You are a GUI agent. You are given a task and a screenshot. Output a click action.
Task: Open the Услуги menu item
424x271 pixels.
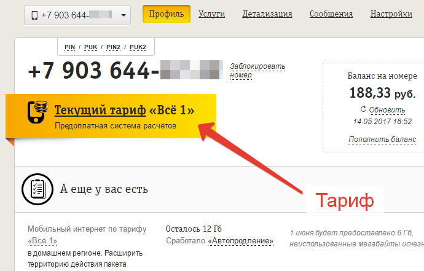[x=212, y=14]
